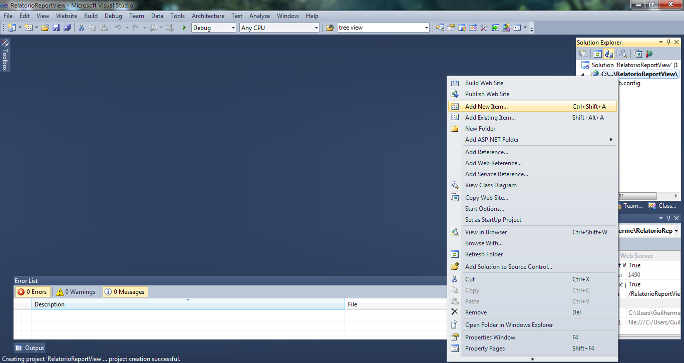Click the Cut scissors toolbar icon
The image size is (684, 363).
(81, 28)
